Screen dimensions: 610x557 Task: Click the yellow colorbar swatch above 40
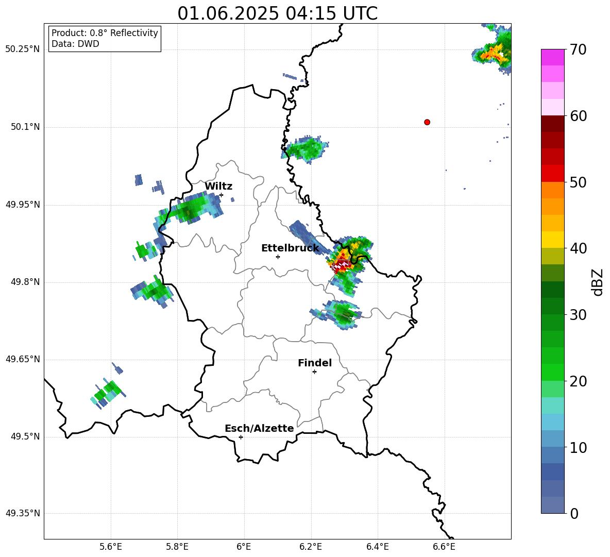[553, 240]
